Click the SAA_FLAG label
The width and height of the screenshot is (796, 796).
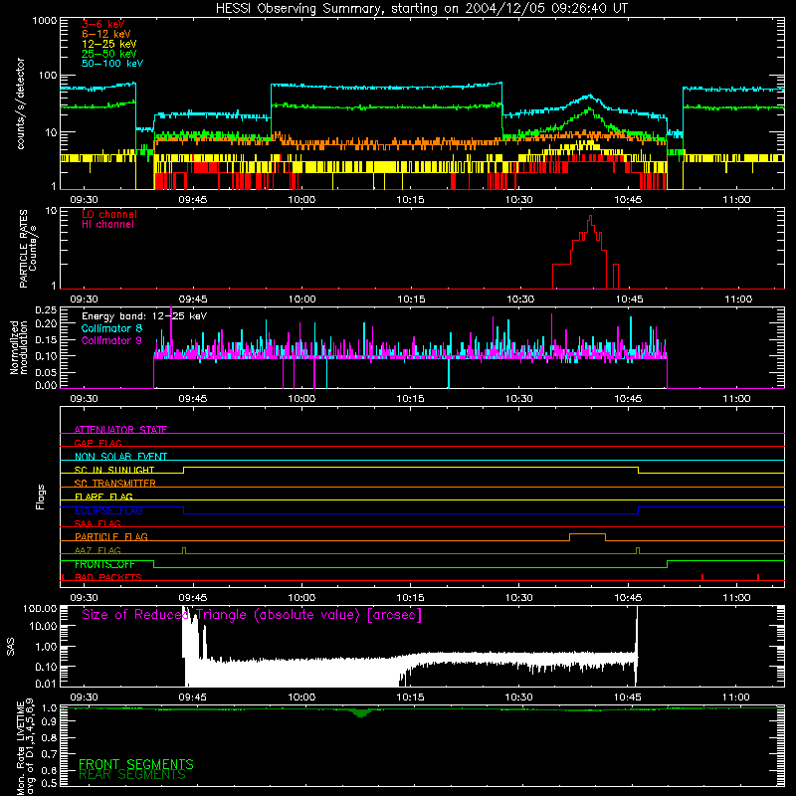(x=98, y=523)
